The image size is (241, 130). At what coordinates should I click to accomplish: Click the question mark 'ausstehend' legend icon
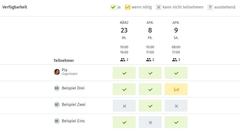coord(210,7)
